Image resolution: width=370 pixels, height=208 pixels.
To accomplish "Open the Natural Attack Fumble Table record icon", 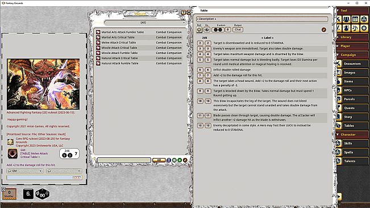I will coord(98,63).
